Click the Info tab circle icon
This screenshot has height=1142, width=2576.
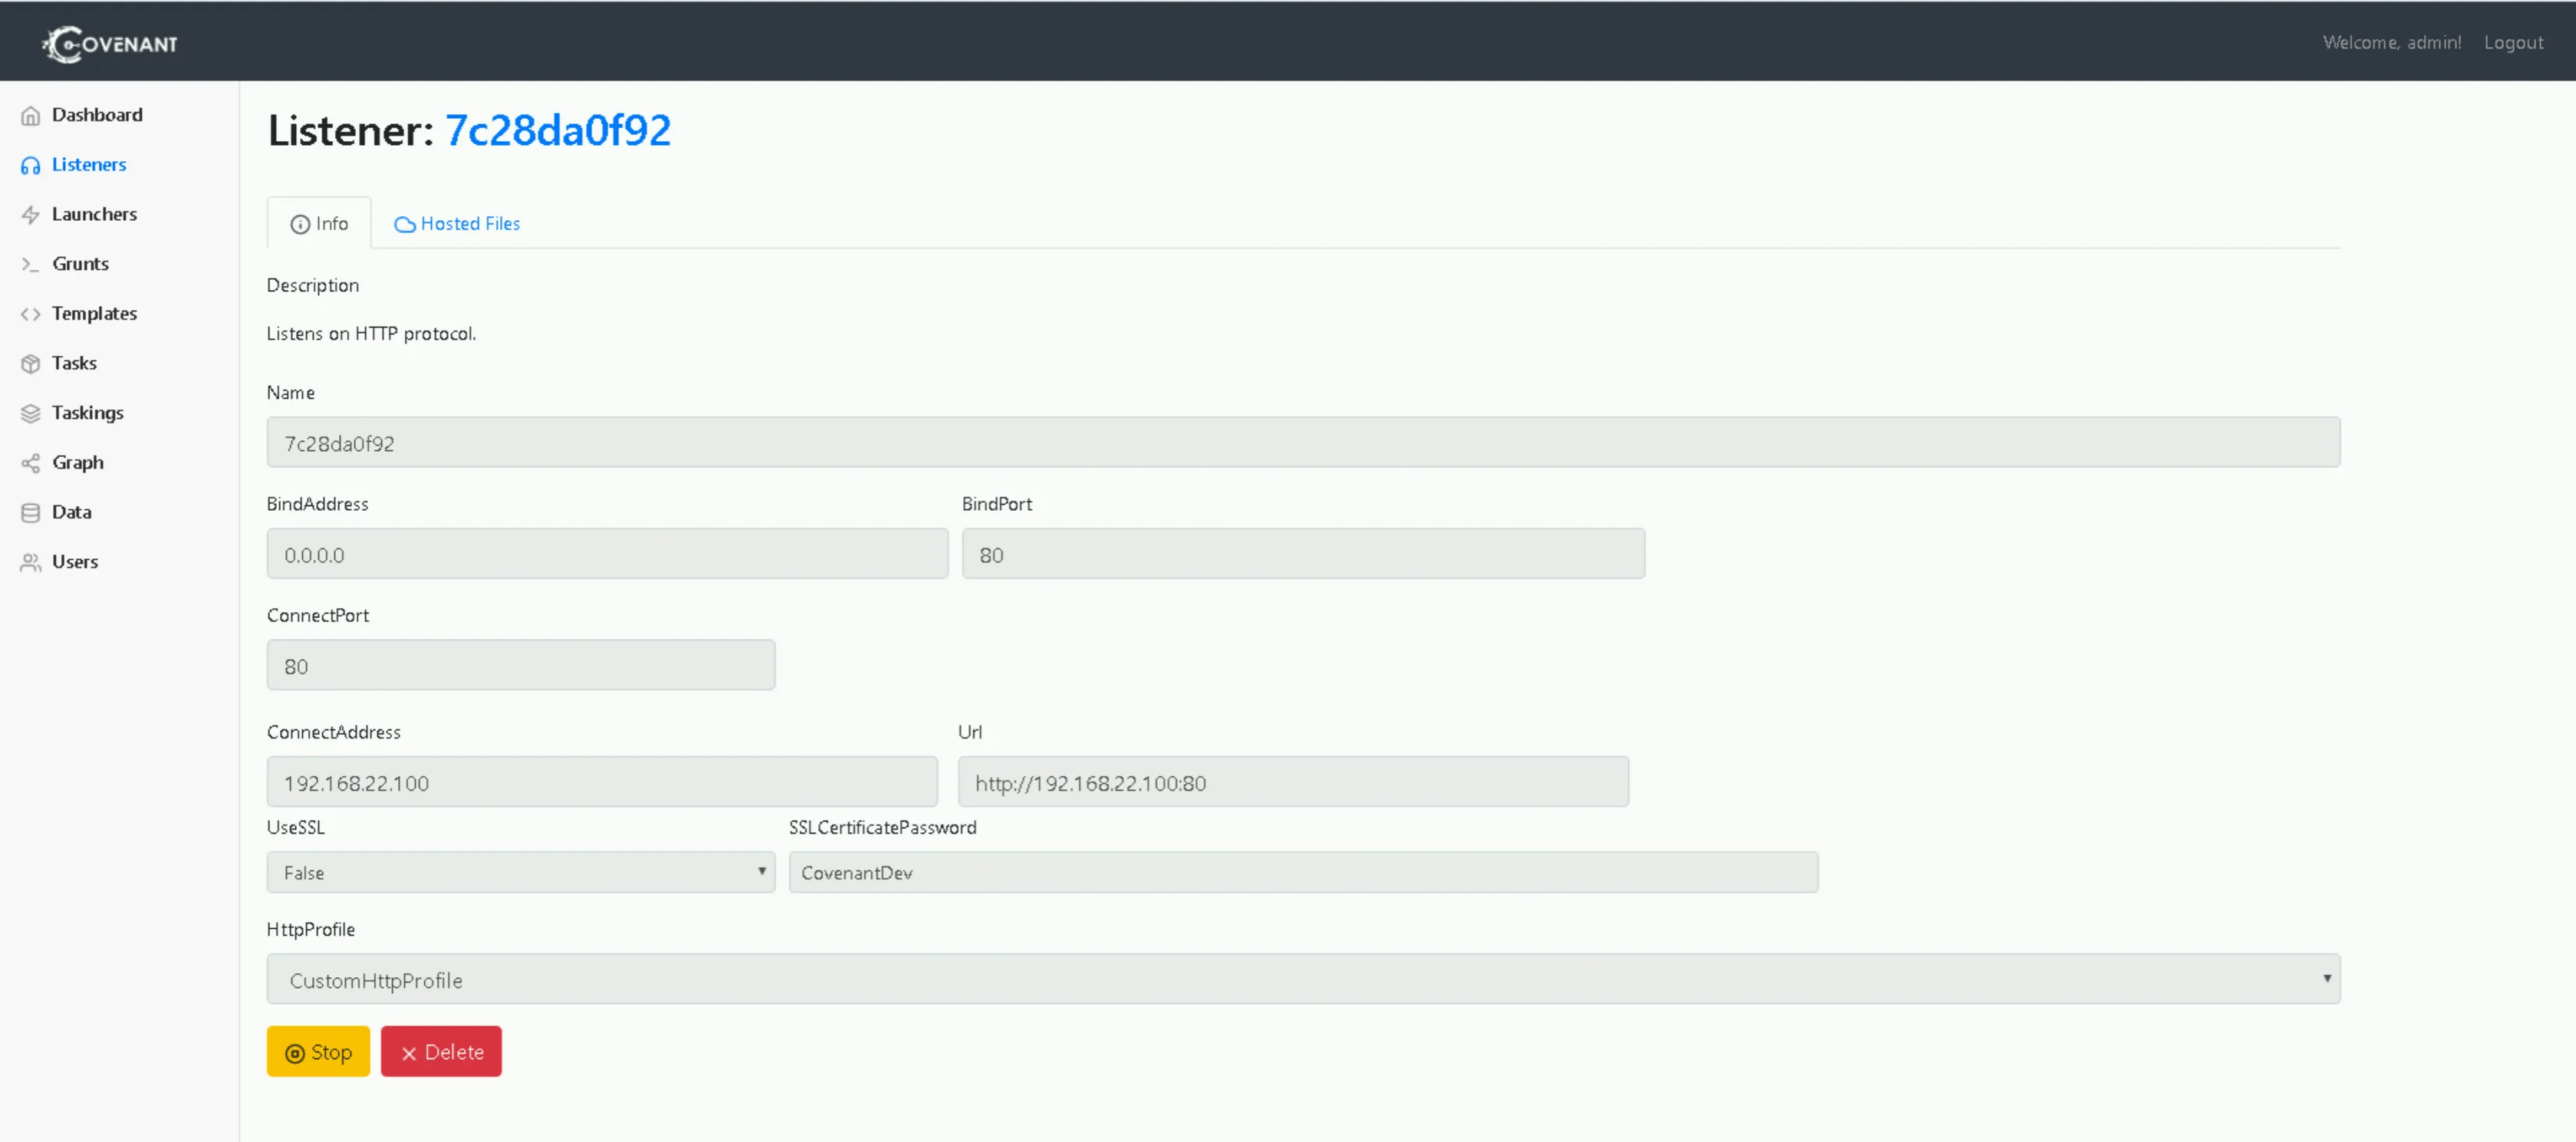[300, 224]
